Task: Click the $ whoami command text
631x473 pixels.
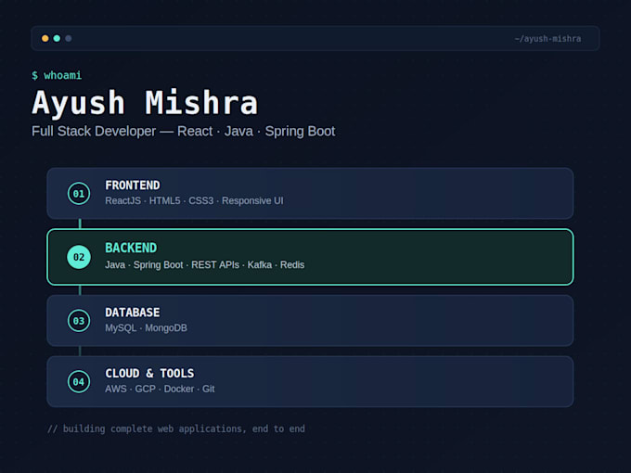Action: 57,75
